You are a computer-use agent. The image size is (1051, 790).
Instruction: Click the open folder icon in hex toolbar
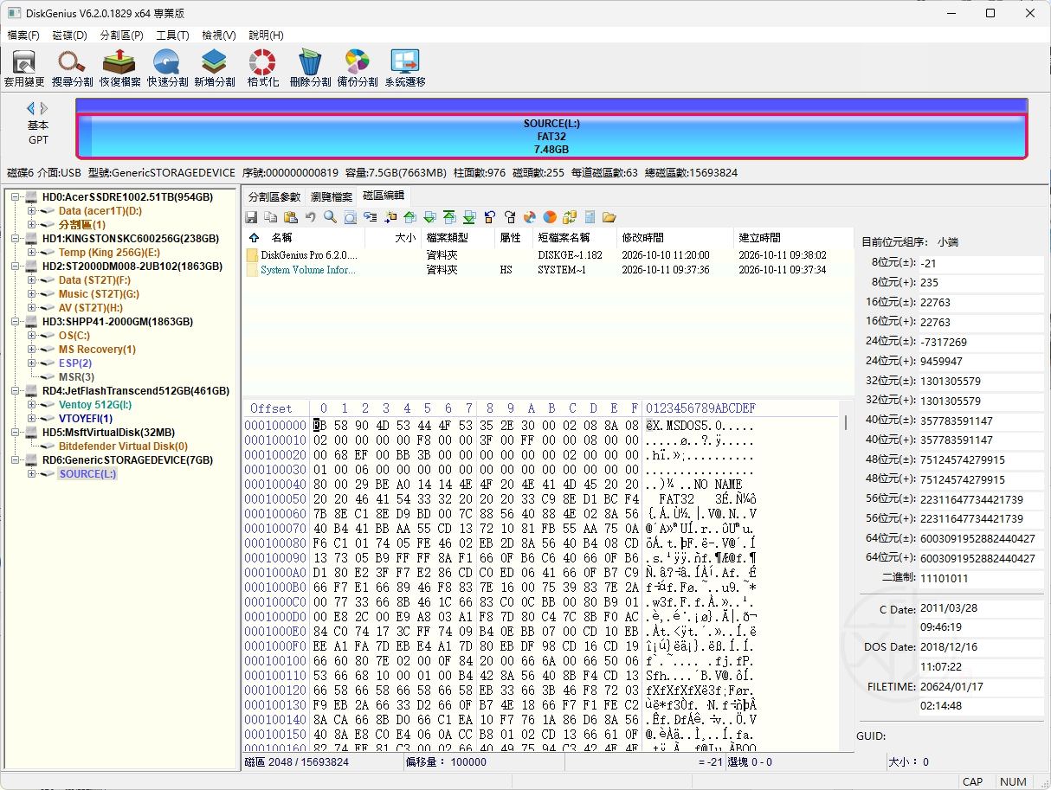click(609, 217)
